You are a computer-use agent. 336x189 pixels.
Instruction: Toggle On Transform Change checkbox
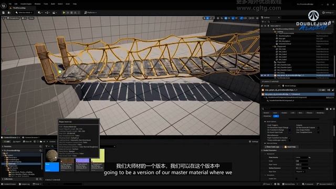click(290, 130)
